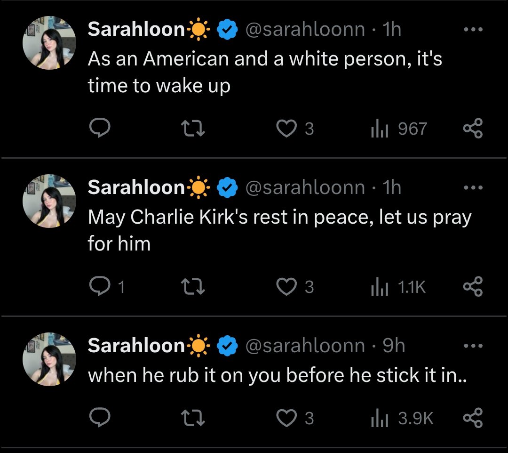This screenshot has height=453, width=508.
Task: Open more options on the 9h tweet
Action: click(473, 346)
